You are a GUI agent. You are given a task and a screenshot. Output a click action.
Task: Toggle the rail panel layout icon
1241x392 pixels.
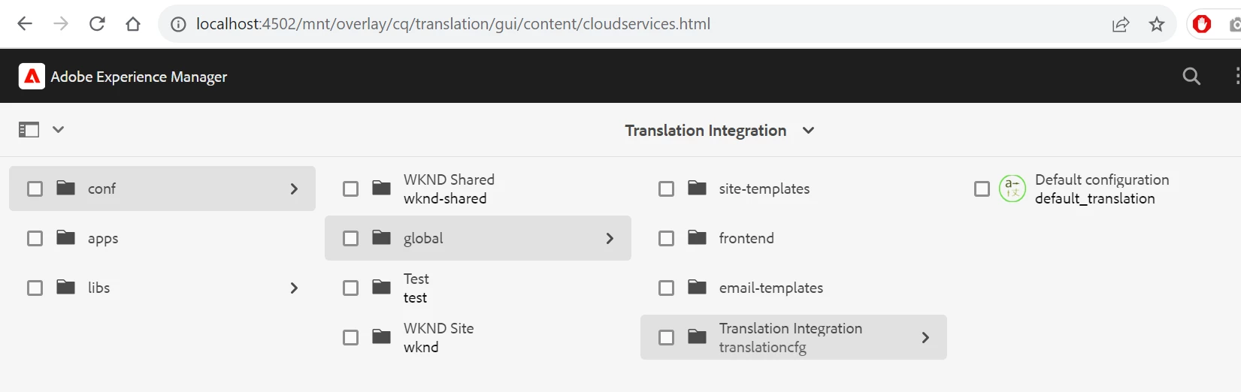(29, 130)
